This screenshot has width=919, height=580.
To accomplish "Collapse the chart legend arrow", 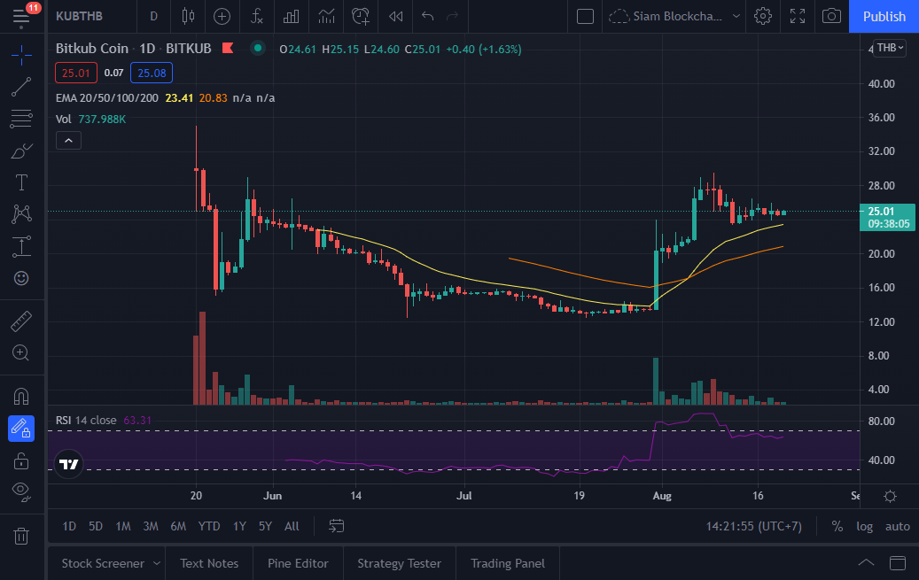I will point(68,140).
